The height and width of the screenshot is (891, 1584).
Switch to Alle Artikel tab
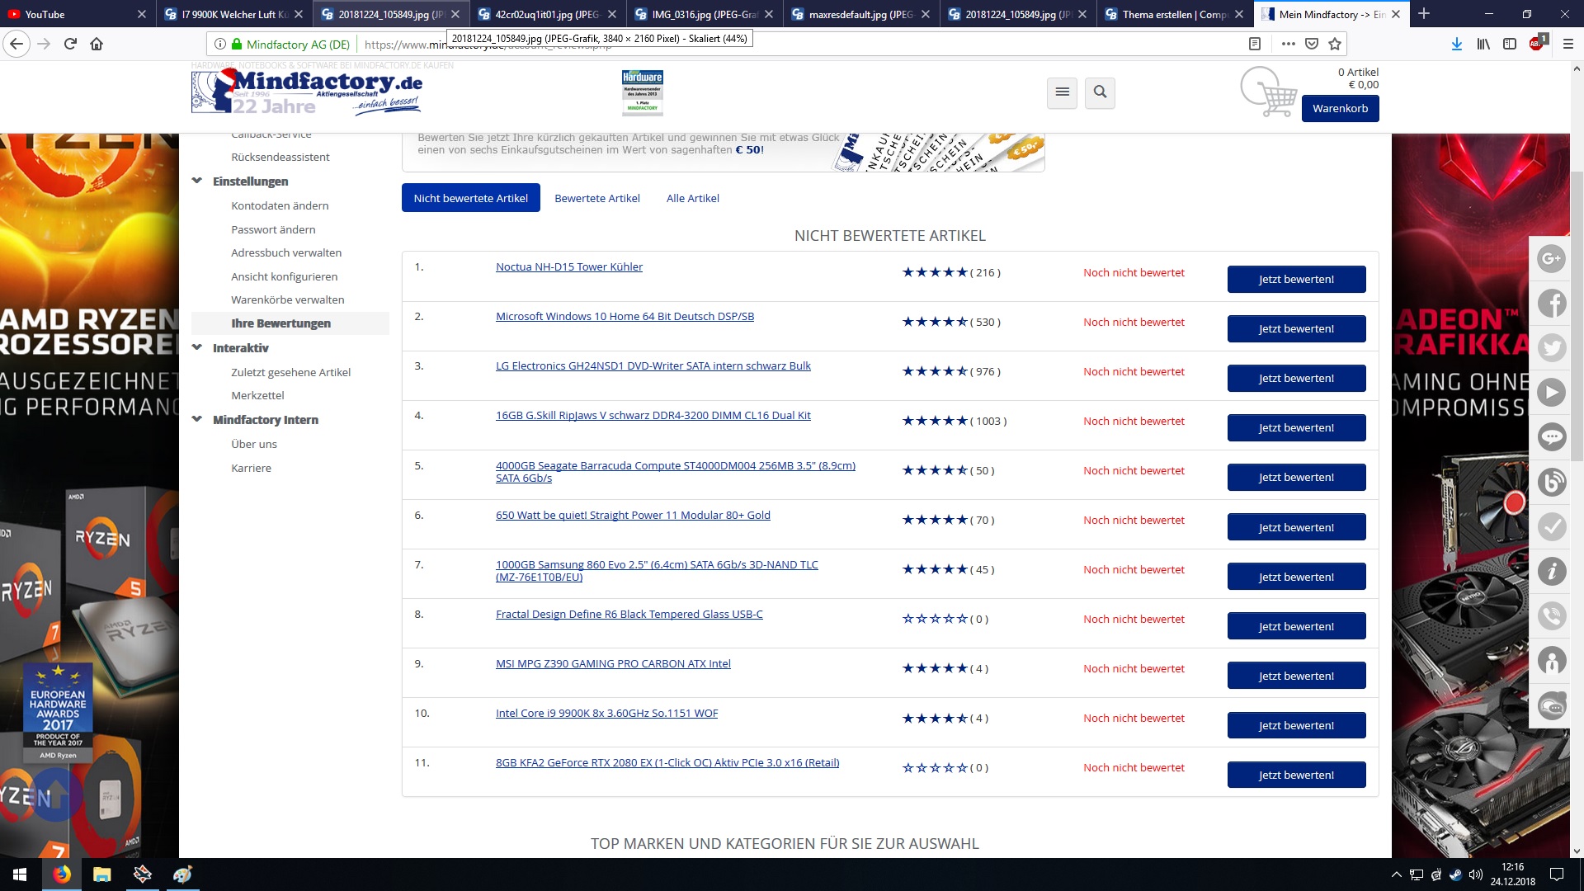coord(692,198)
